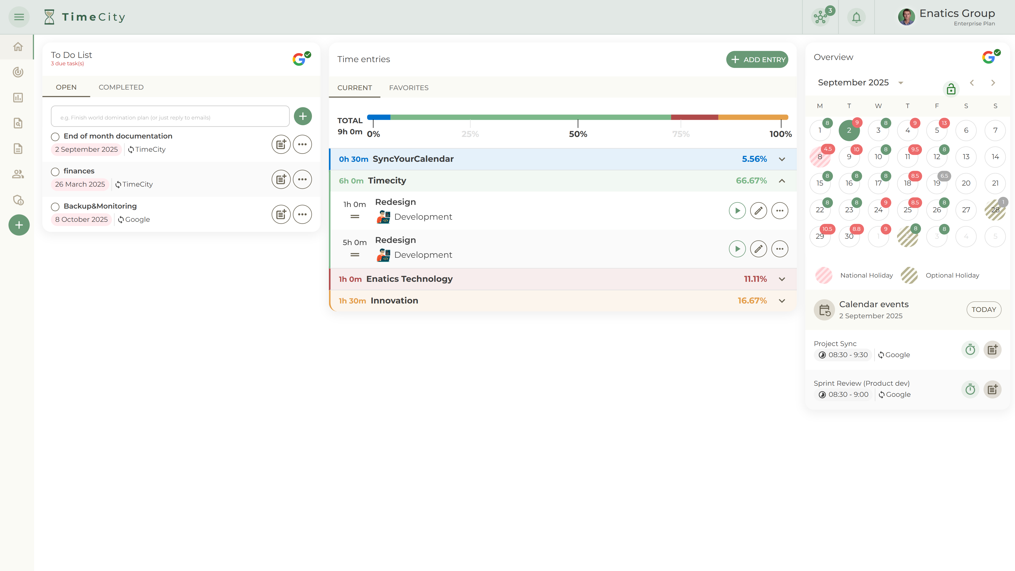The height and width of the screenshot is (571, 1015).
Task: Start timer for Project Sync event
Action: coord(970,349)
